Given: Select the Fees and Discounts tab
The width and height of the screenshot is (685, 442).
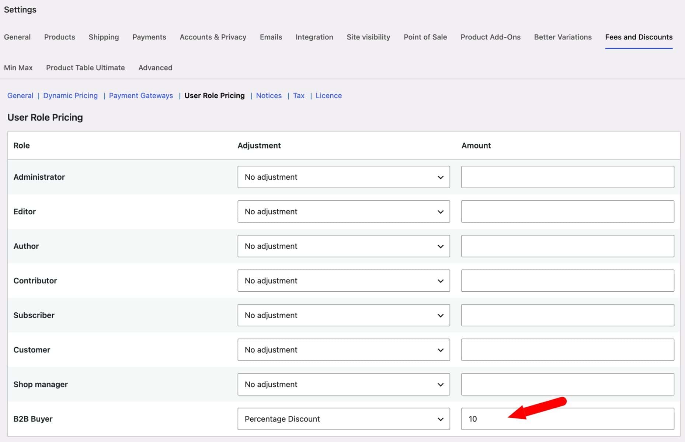Looking at the screenshot, I should (x=639, y=37).
